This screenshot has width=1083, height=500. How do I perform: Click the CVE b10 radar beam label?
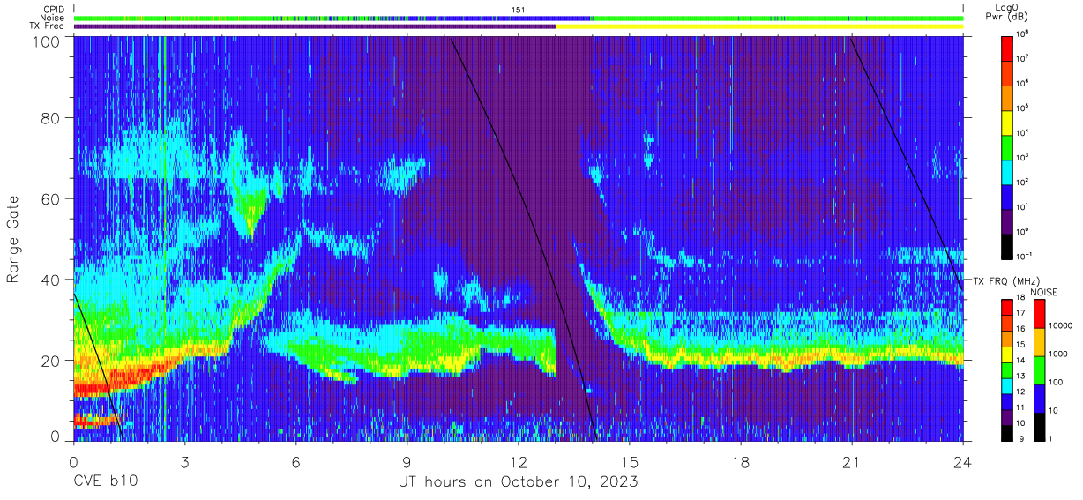105,482
